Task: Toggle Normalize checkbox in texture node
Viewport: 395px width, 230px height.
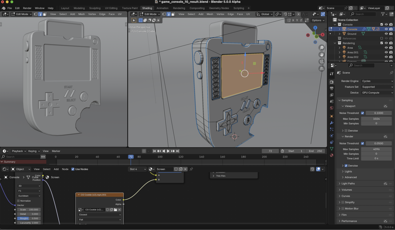Action: 19,201
